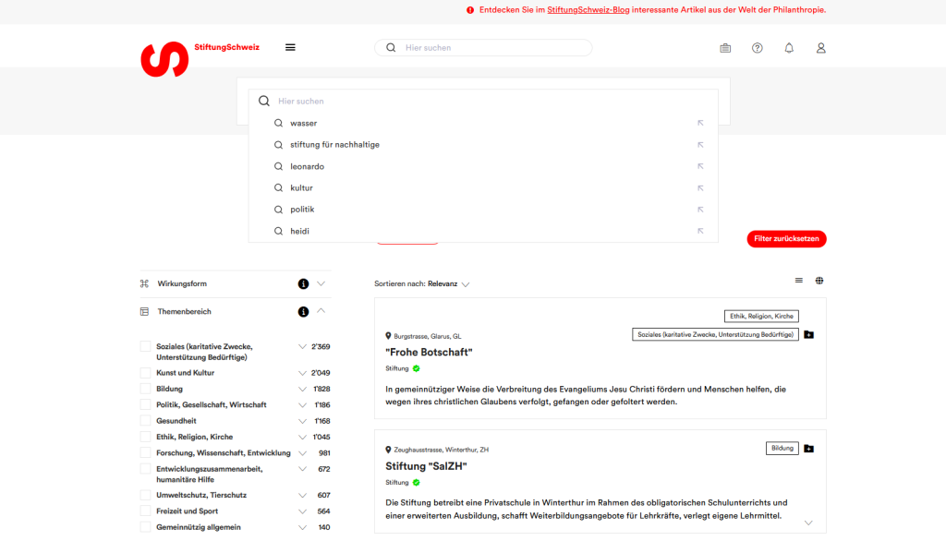Image resolution: width=946 pixels, height=541 pixels.
Task: Switch to list view icon
Action: tap(799, 281)
